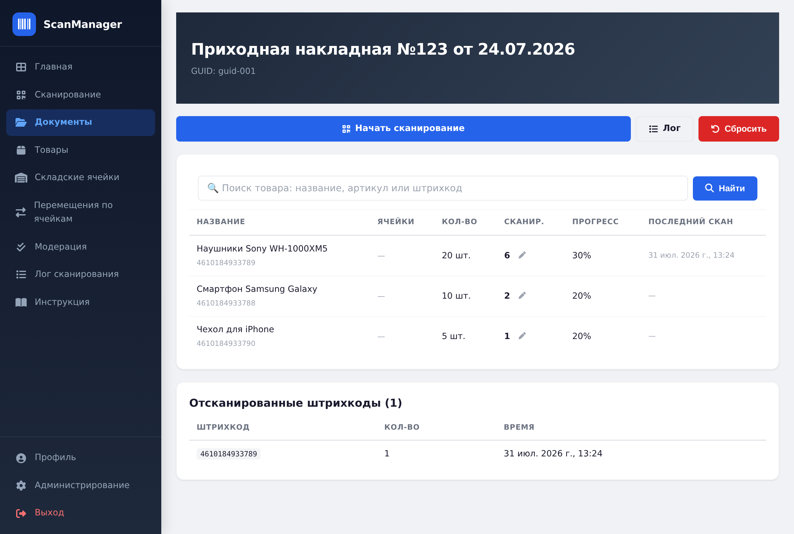The image size is (794, 534).
Task: Focus the Поиск товара search field
Action: pos(443,188)
